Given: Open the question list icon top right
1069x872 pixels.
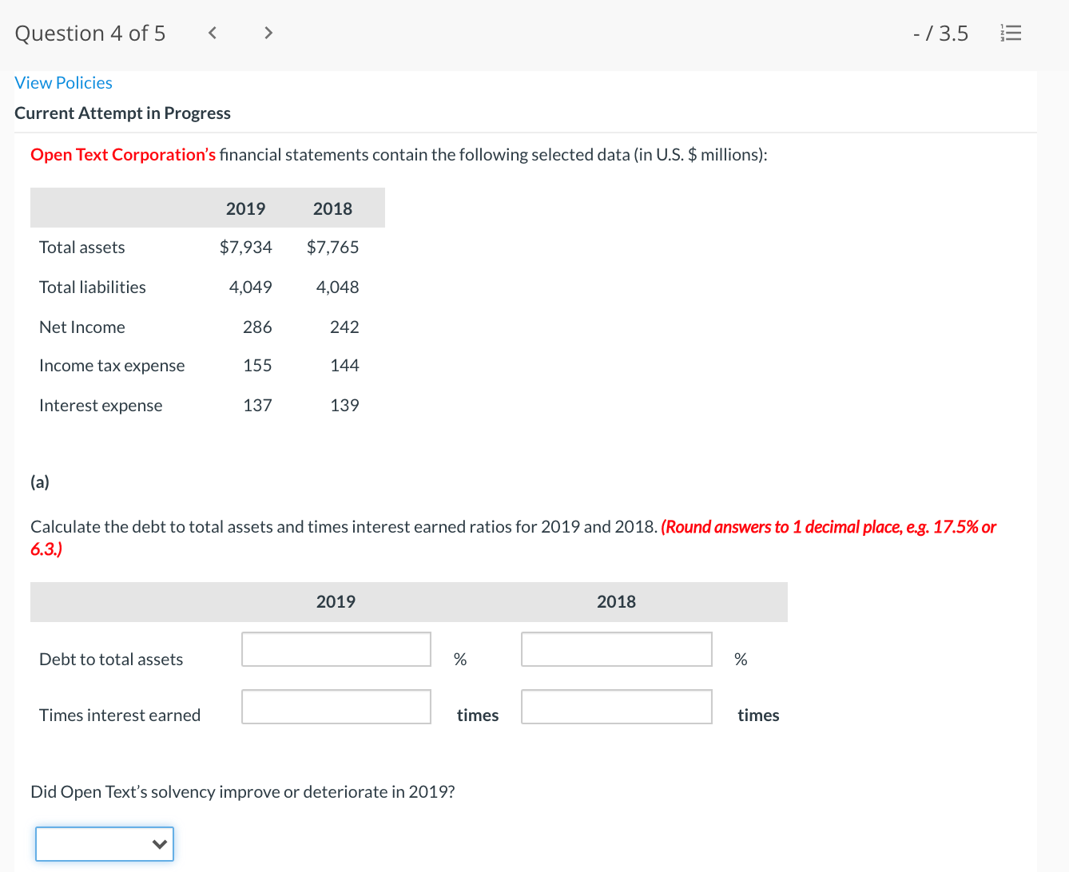Looking at the screenshot, I should 1011,33.
